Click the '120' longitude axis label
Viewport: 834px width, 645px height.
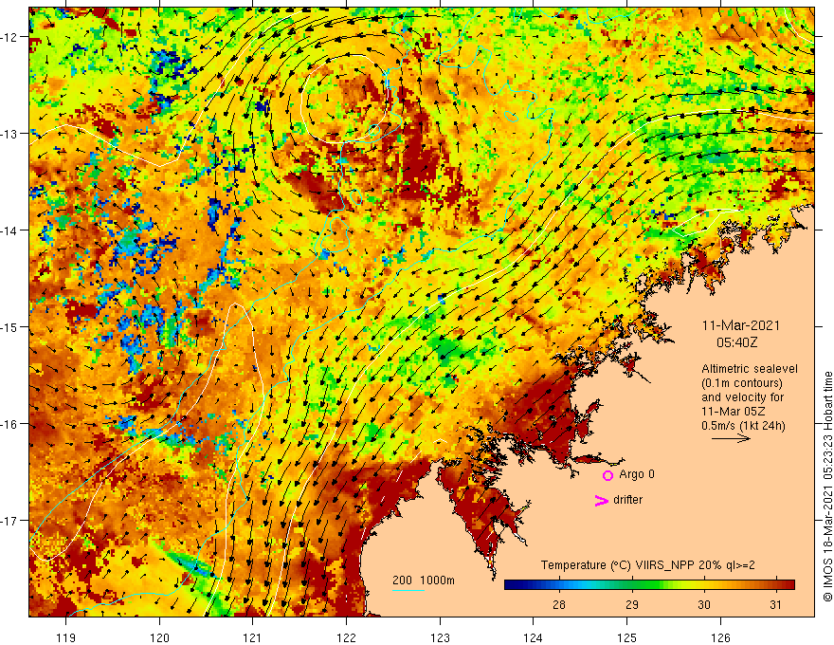159,637
